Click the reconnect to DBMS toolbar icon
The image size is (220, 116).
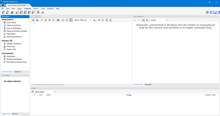[x=43, y=12]
